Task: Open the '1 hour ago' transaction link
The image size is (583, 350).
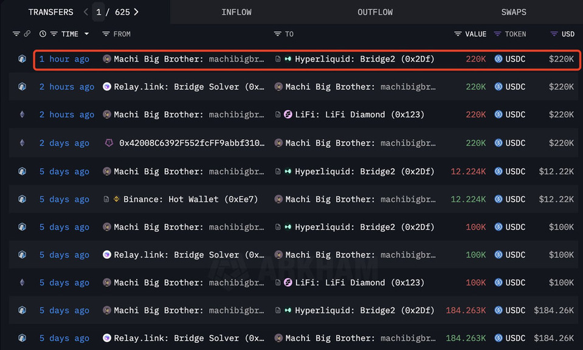Action: coord(64,59)
